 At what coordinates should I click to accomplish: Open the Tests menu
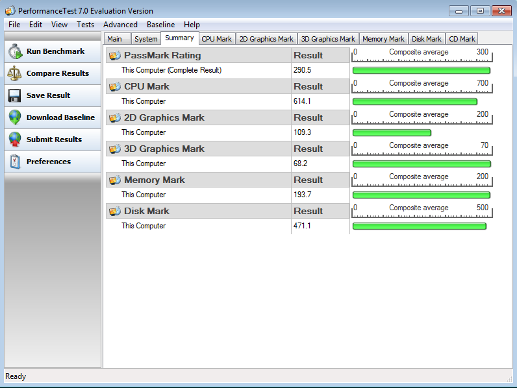(x=85, y=25)
